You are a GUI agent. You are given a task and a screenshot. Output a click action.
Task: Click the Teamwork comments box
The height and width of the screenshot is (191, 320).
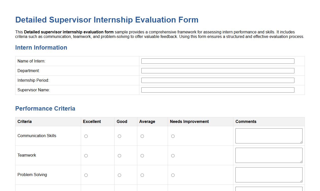point(269,155)
